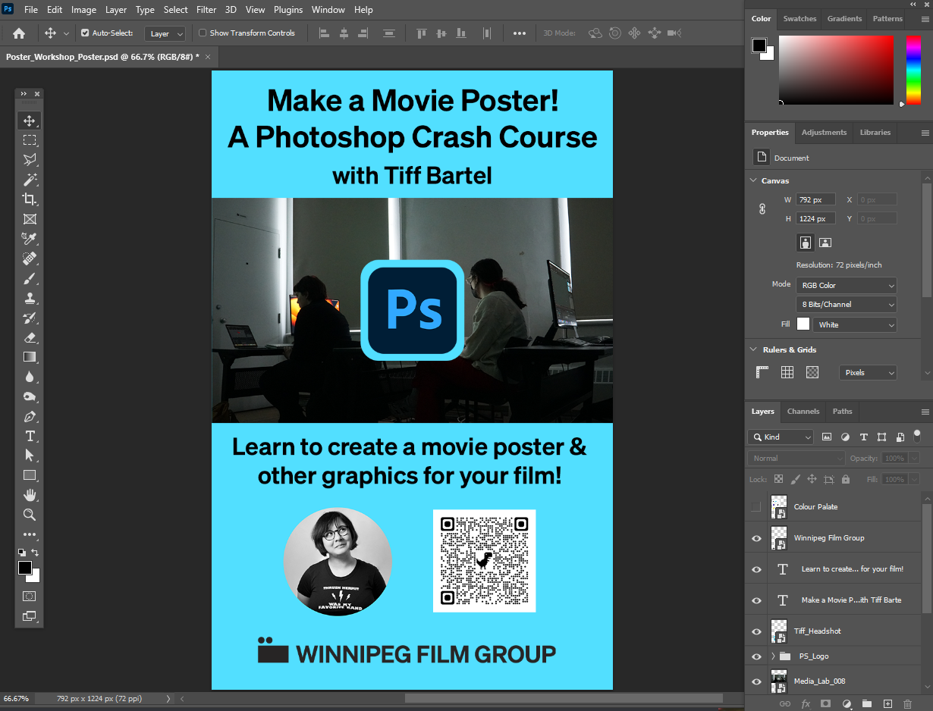Activate the Eraser tool

[x=30, y=337]
